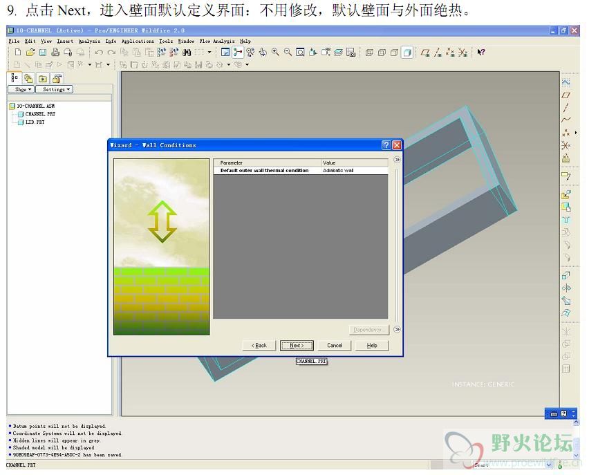Viewport: 589px width, 475px height.
Task: Switch display to Shading mode
Action: pyautogui.click(x=407, y=53)
